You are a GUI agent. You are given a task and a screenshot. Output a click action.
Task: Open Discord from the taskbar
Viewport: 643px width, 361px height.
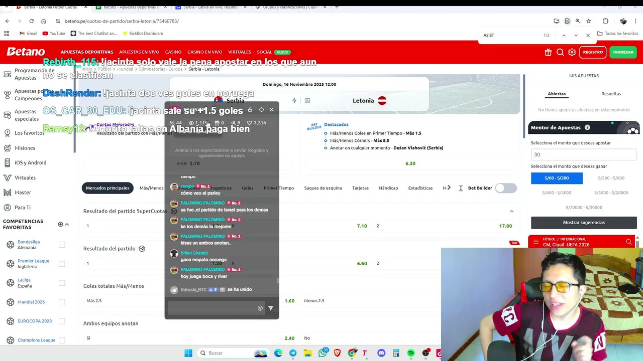(x=381, y=353)
